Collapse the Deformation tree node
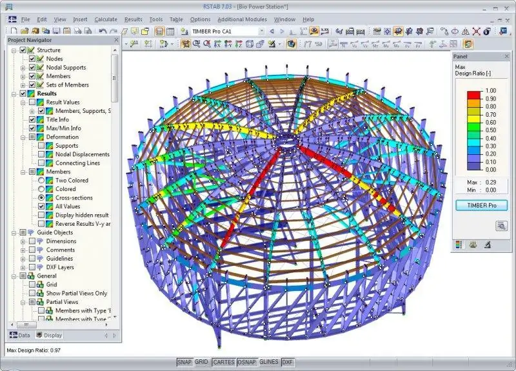 [23, 137]
